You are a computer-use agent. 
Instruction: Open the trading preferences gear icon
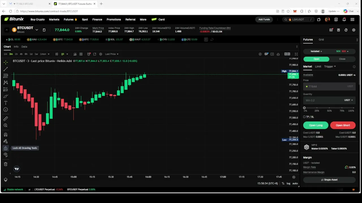(354, 30)
